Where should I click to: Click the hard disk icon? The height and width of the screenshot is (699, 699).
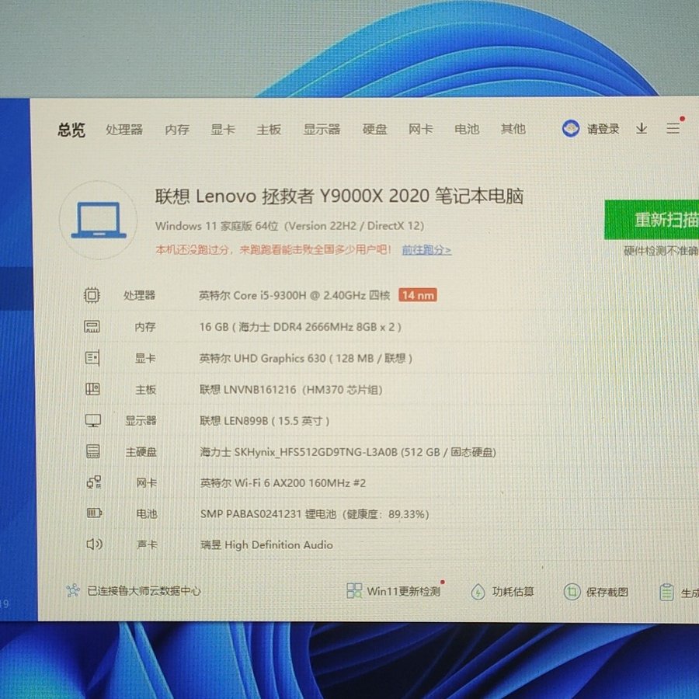click(x=92, y=451)
